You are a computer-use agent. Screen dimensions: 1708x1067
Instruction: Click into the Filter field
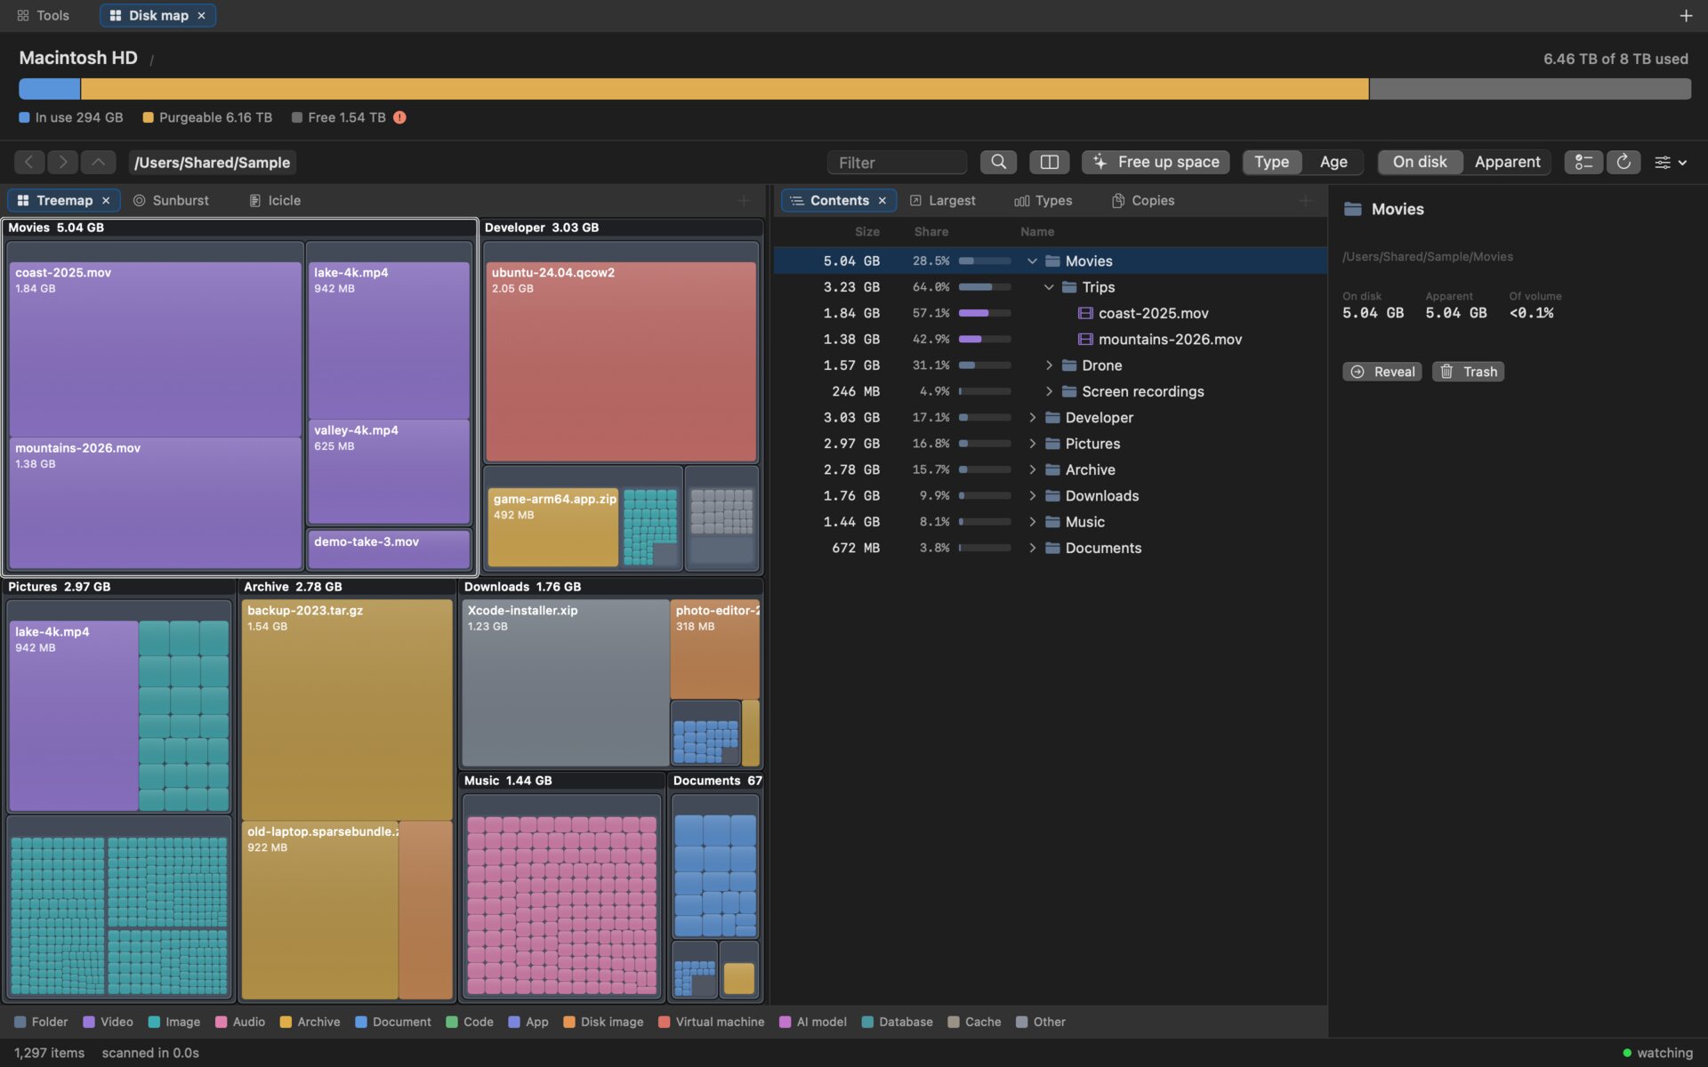(x=897, y=162)
